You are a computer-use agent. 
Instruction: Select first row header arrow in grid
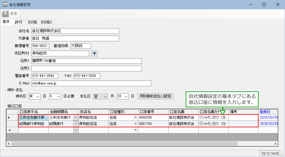tap(9, 117)
